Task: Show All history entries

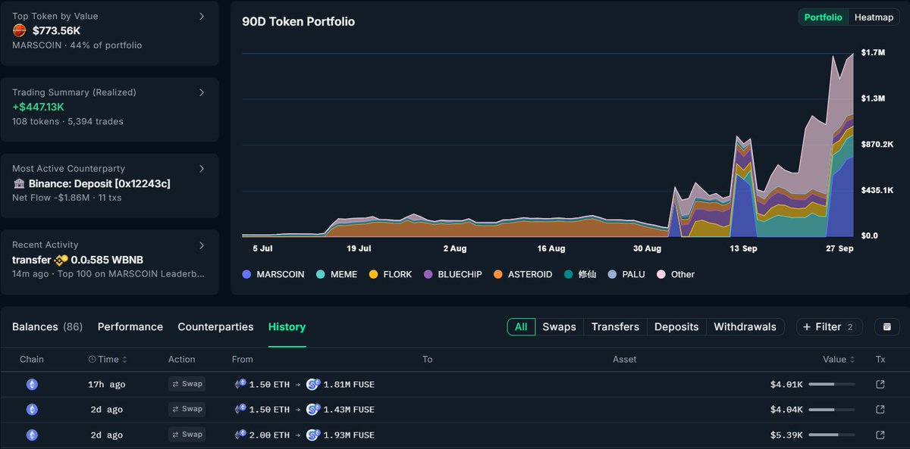Action: 521,327
